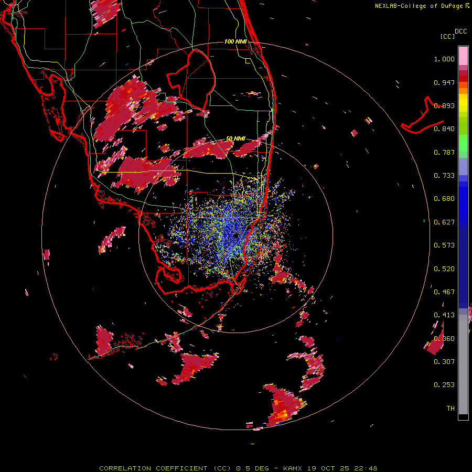472x472 pixels.
Task: Click the 0.520 scale value
Action: click(x=444, y=269)
